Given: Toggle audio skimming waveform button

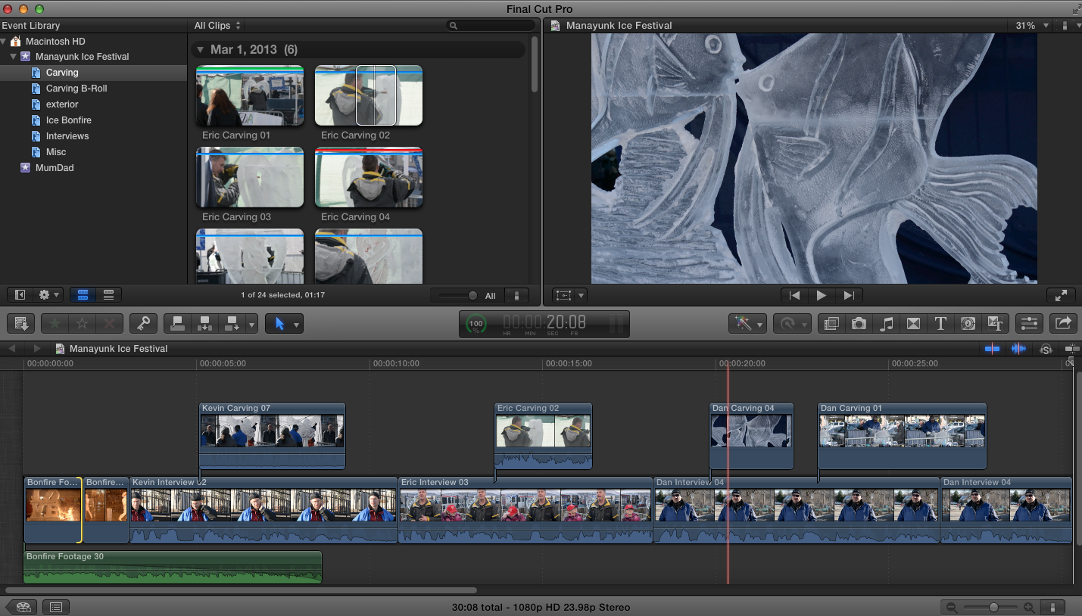Looking at the screenshot, I should [x=1019, y=349].
